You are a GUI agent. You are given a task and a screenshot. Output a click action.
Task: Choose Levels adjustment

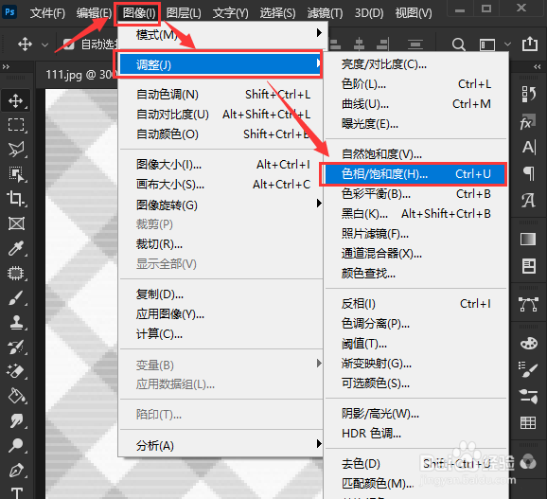pos(415,84)
